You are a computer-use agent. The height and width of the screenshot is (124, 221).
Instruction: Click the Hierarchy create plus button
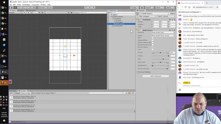pyautogui.click(x=108, y=13)
